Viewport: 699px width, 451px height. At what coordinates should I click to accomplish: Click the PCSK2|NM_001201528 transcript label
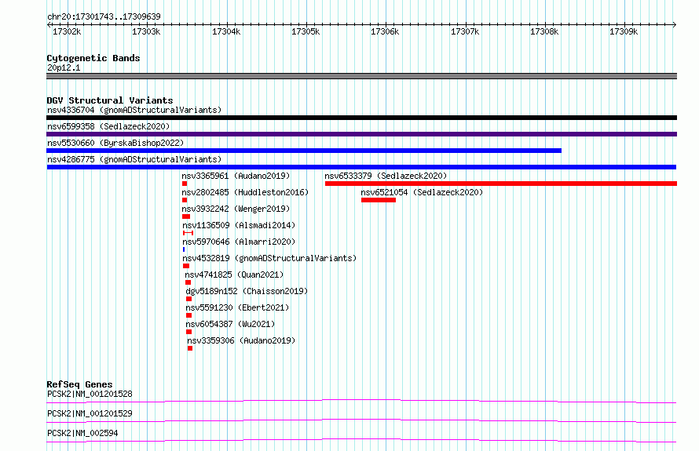point(90,394)
